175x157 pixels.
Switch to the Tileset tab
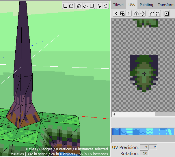[x=118, y=5]
